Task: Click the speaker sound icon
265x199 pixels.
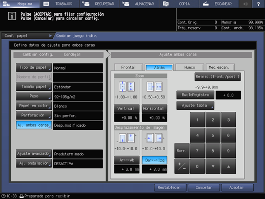Action: click(246, 4)
